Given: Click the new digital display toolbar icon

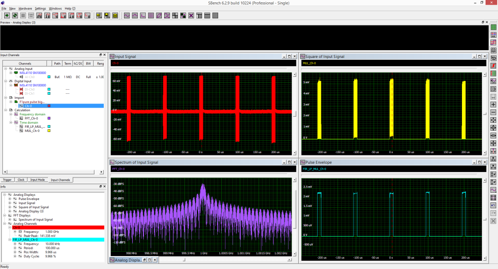Looking at the screenshot, I should point(135,16).
